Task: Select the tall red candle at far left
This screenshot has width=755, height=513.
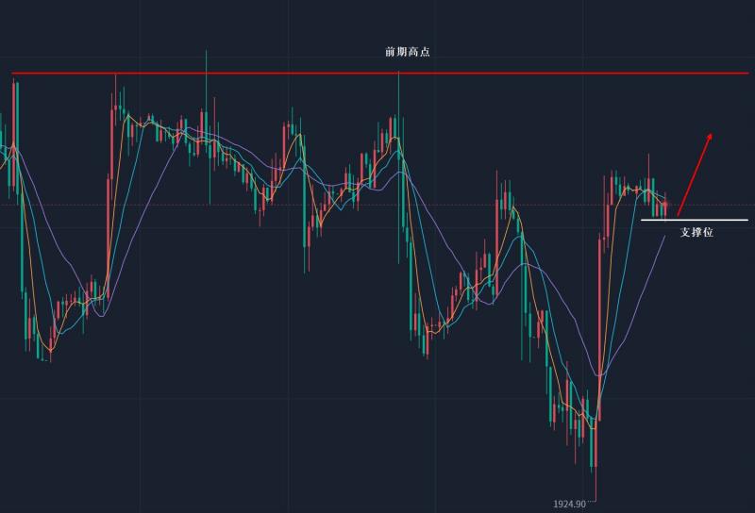Action: click(16, 123)
